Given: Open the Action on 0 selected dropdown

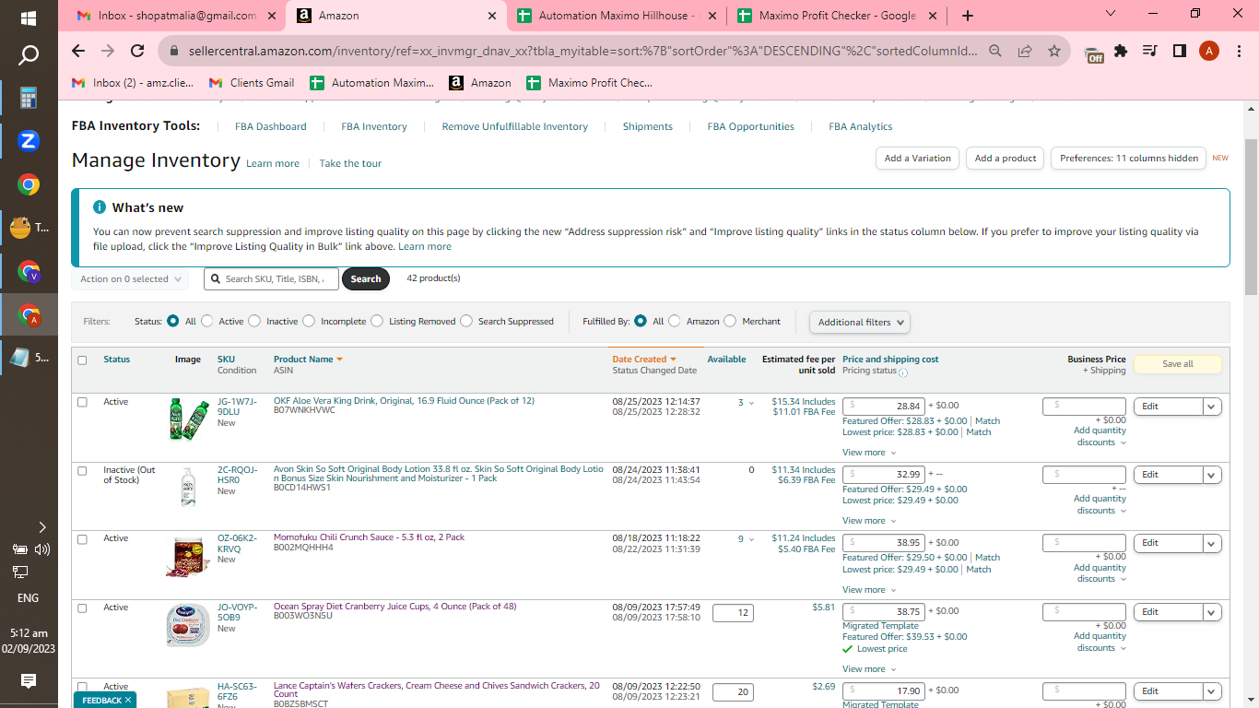Looking at the screenshot, I should [130, 278].
